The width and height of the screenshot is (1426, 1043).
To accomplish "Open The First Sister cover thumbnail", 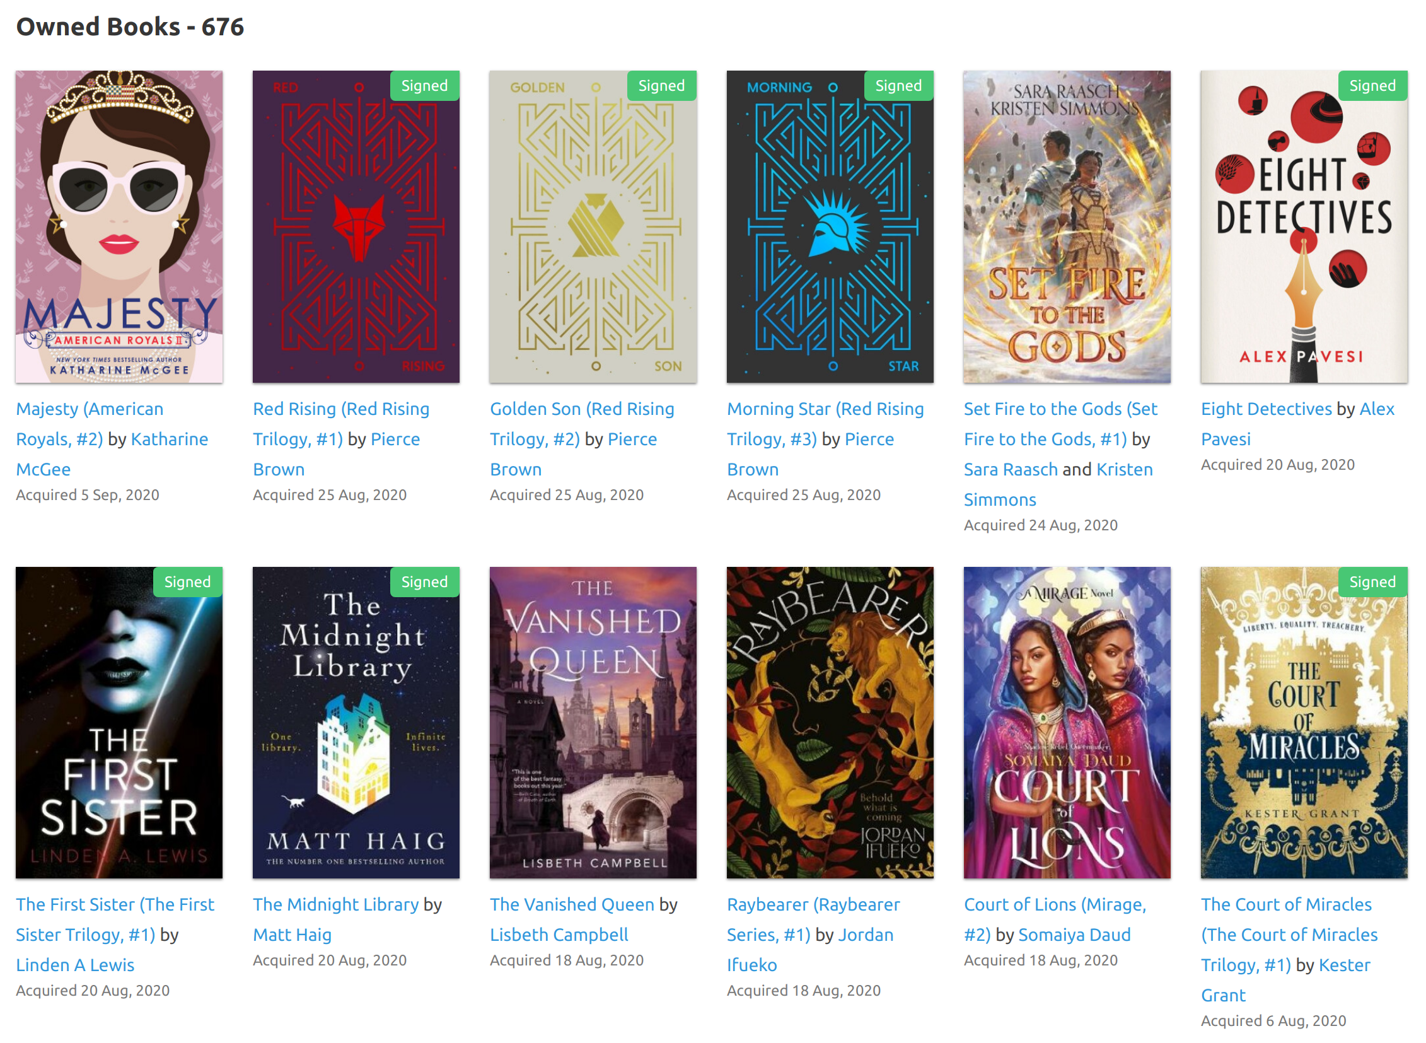I will pos(119,723).
